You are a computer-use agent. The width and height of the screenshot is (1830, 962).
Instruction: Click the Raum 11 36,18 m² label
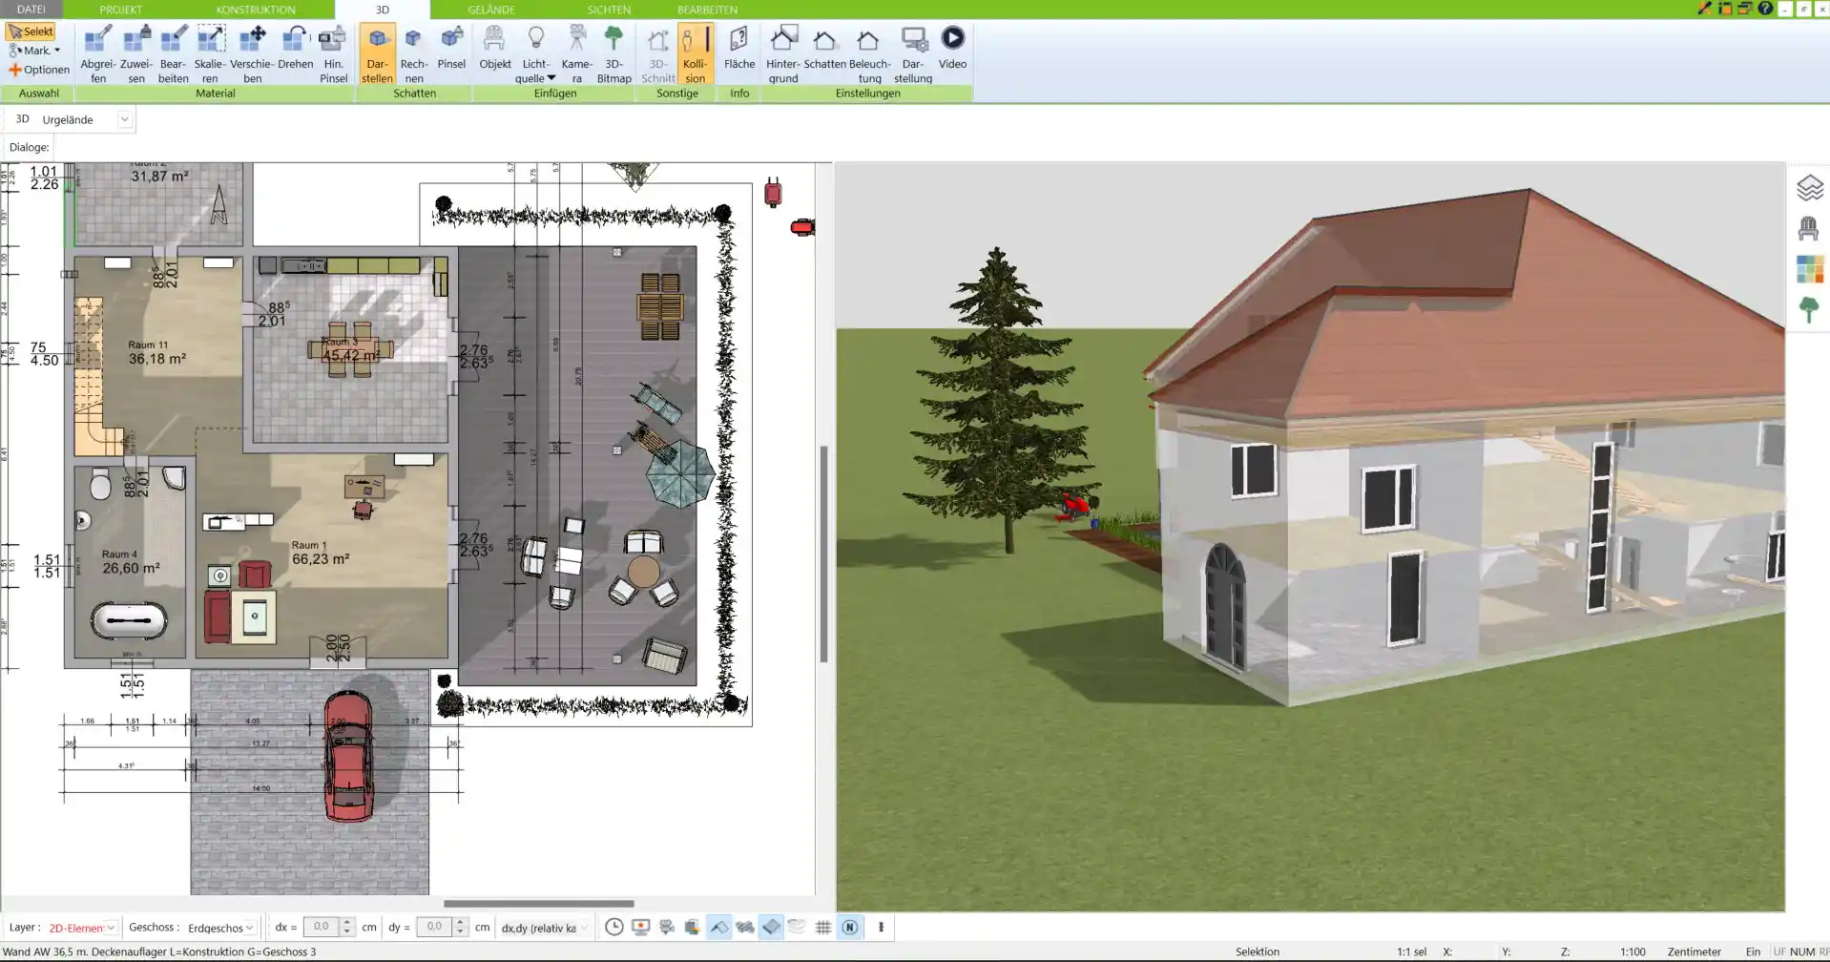(156, 353)
